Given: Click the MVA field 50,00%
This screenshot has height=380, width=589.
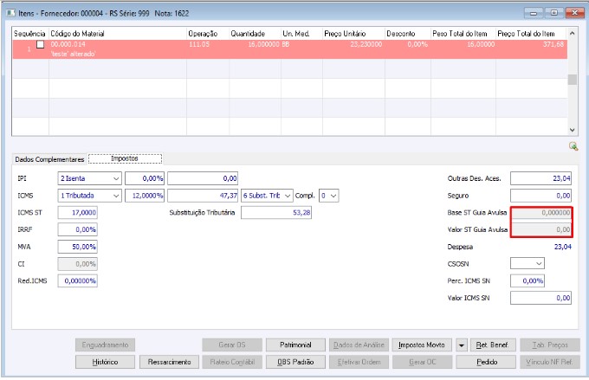Looking at the screenshot, I should pos(77,247).
